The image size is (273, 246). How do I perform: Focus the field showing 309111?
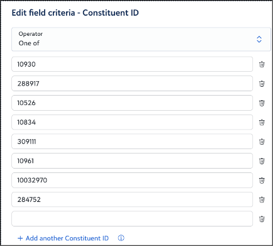tap(132, 142)
